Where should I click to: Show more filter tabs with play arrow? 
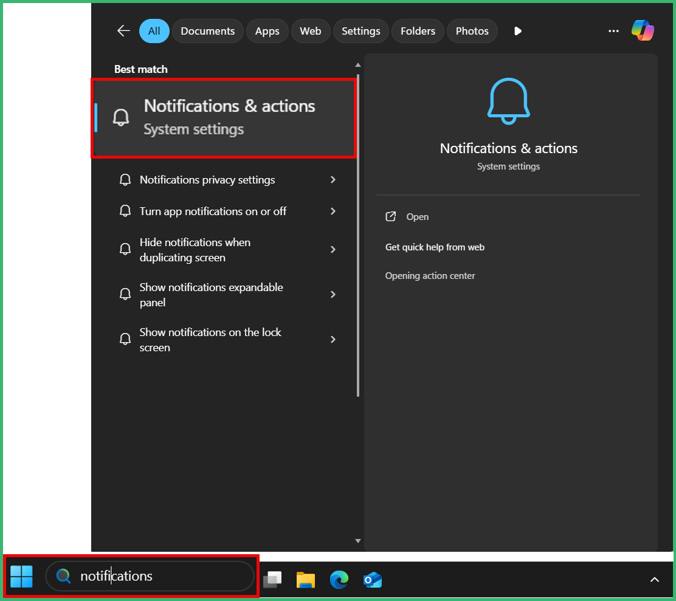[x=518, y=31]
